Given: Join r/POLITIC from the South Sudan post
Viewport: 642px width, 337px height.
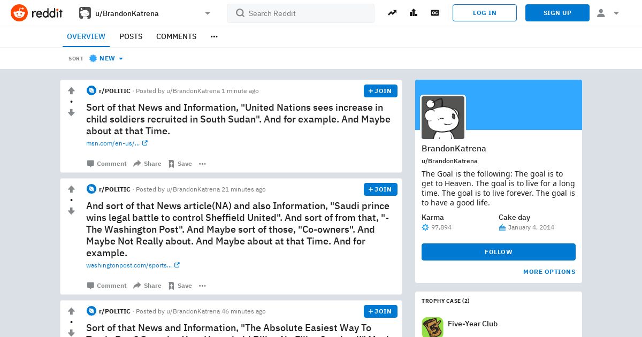Looking at the screenshot, I should coord(380,91).
